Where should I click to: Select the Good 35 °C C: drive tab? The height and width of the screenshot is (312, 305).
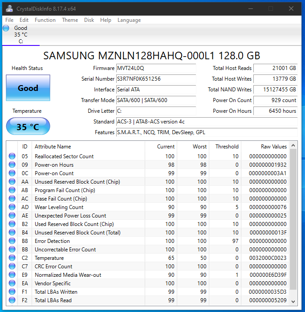click(x=21, y=35)
